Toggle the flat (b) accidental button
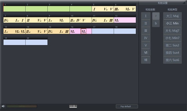Image resolution: width=187 pixels, height=111 pixels. (156, 23)
